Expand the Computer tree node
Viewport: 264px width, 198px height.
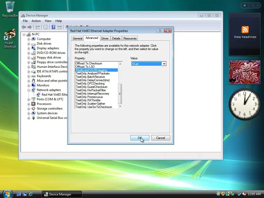[29, 39]
